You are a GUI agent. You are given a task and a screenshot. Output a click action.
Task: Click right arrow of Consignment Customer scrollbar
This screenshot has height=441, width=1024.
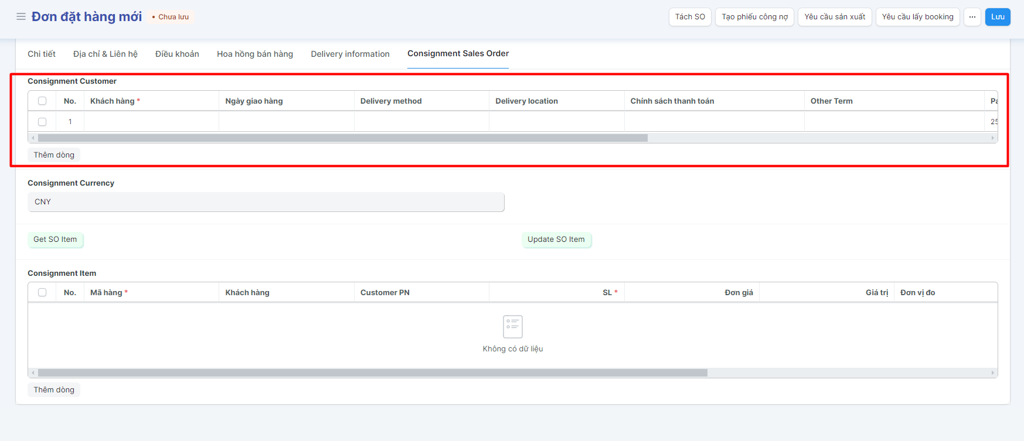coord(992,138)
